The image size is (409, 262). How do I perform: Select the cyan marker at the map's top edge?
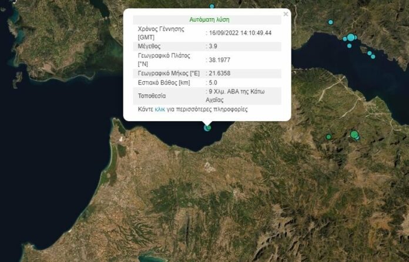[x=212, y=6]
